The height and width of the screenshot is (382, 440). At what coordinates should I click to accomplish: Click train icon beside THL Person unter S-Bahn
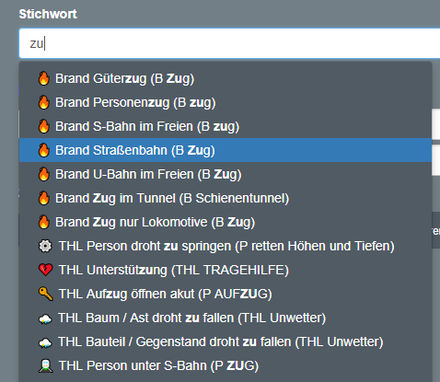coord(45,365)
